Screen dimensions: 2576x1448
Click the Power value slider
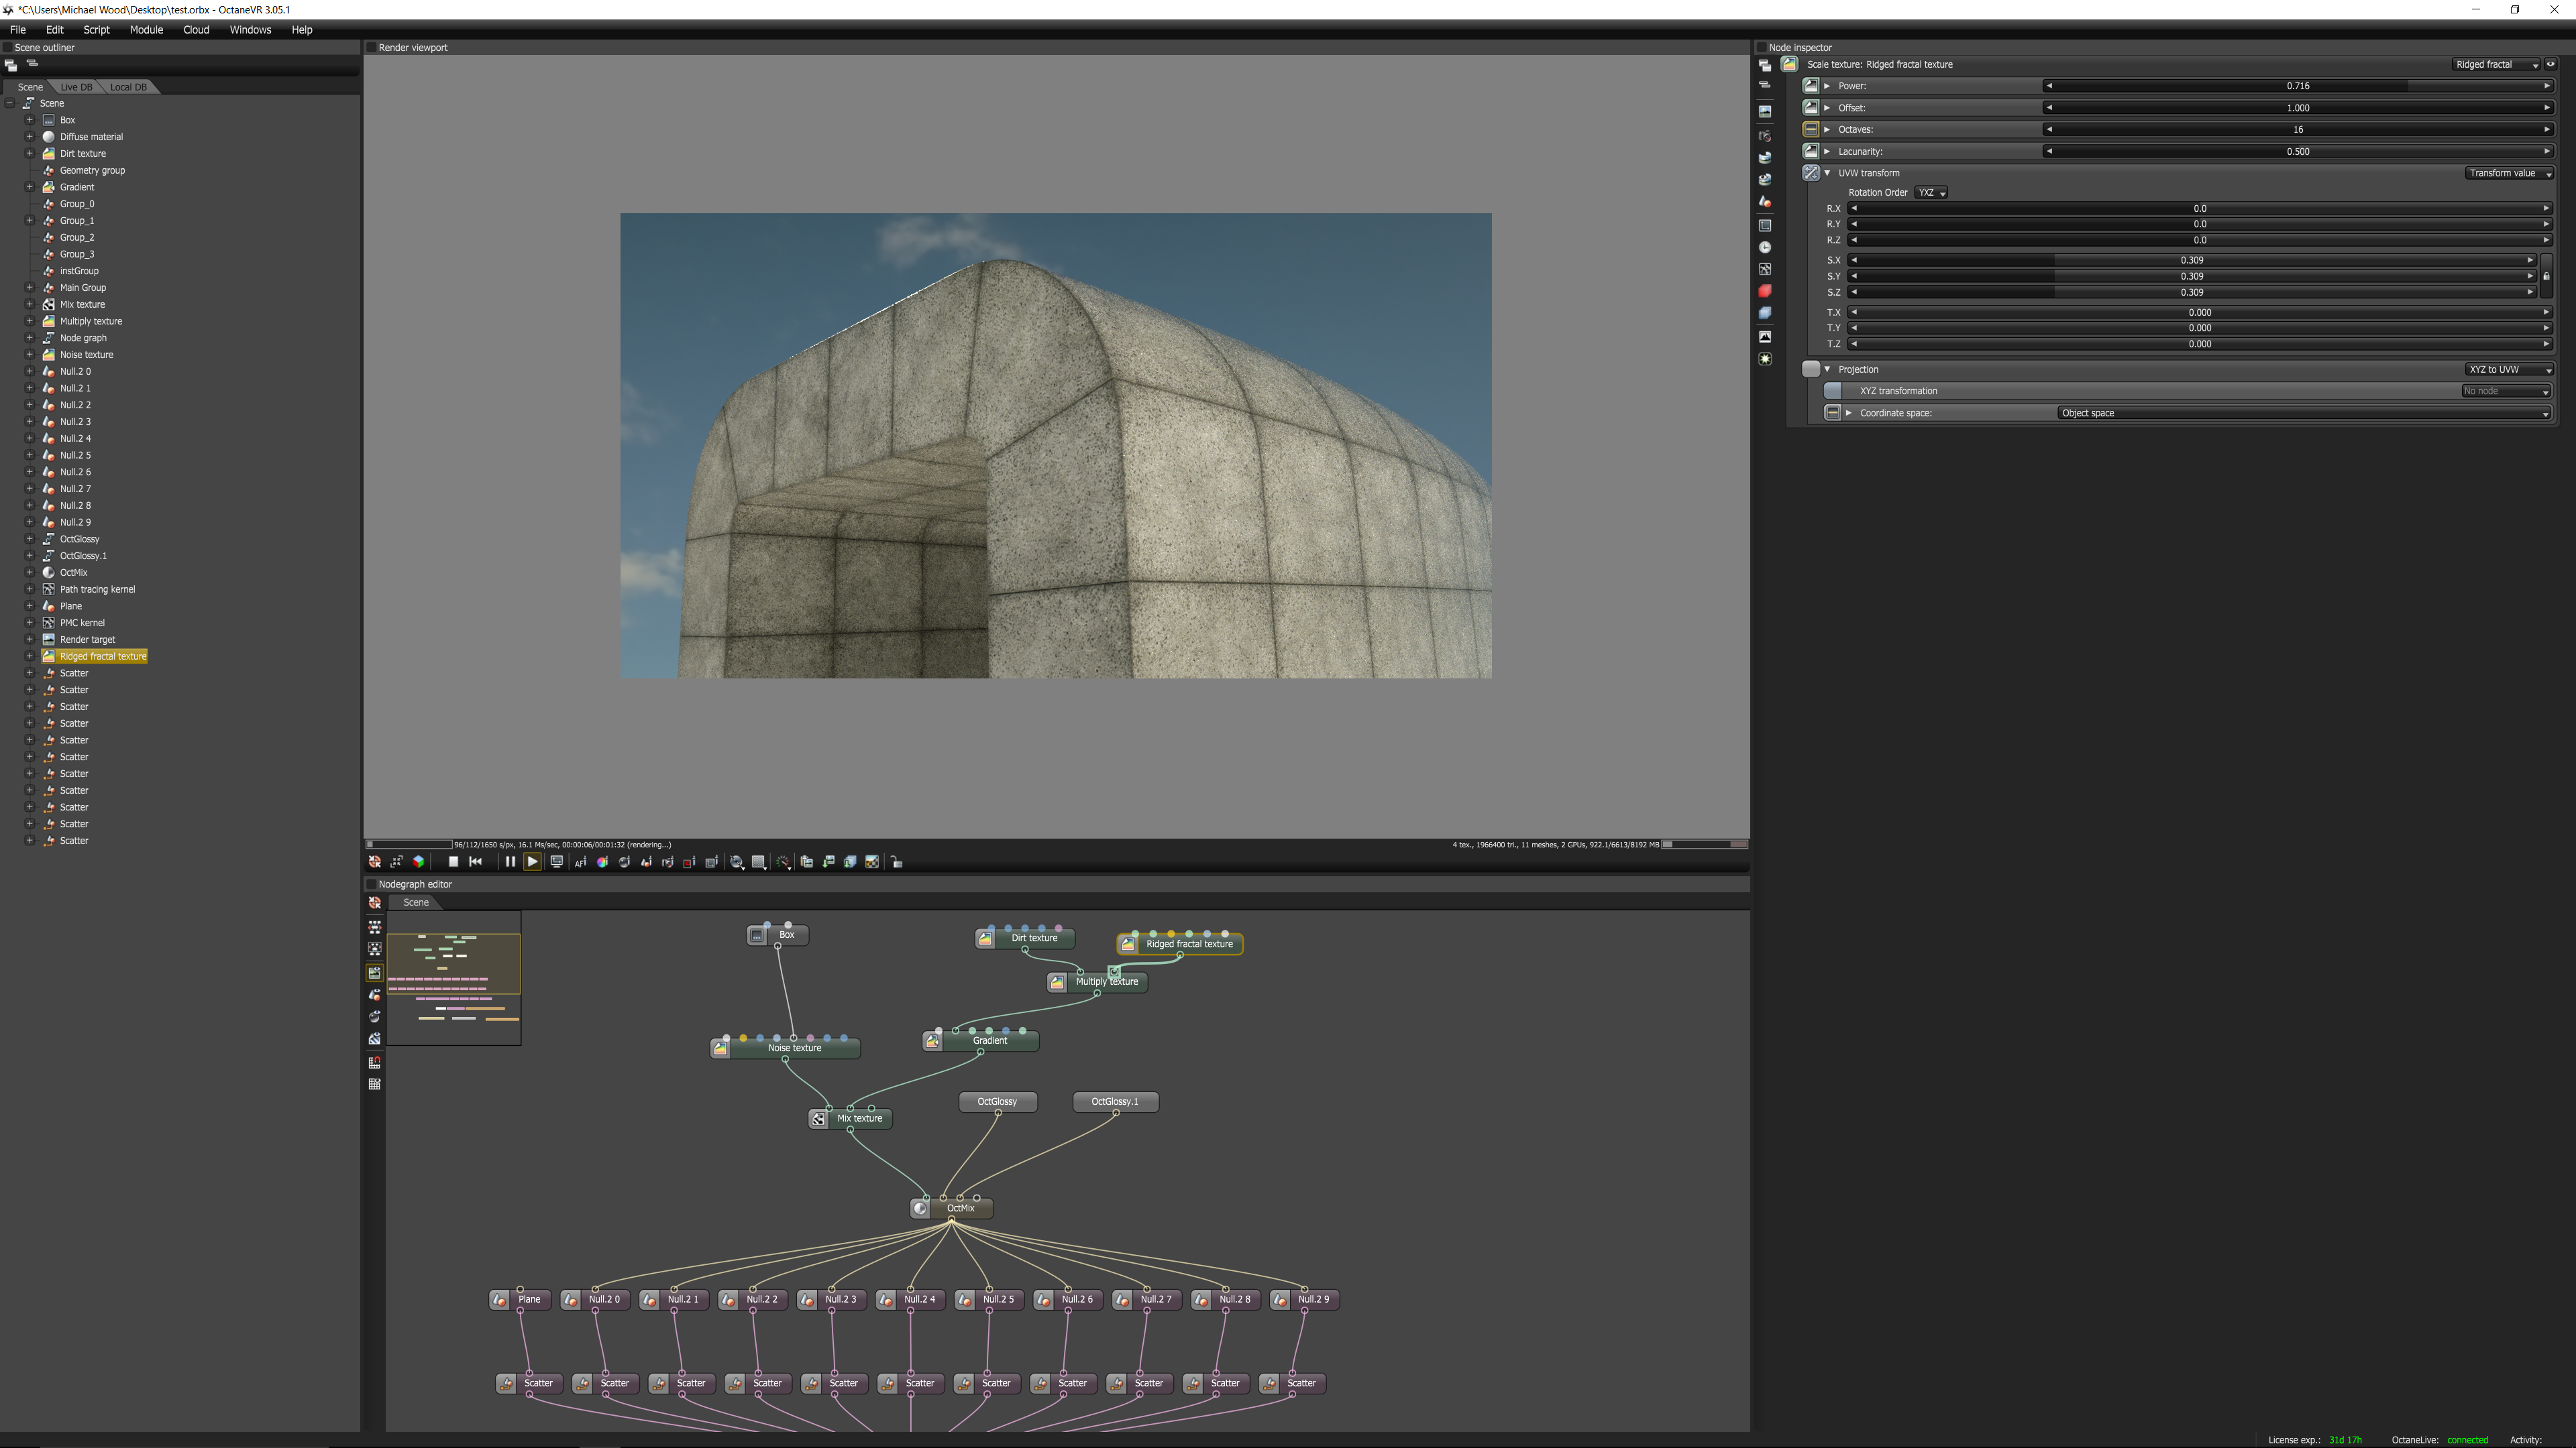coord(2297,86)
